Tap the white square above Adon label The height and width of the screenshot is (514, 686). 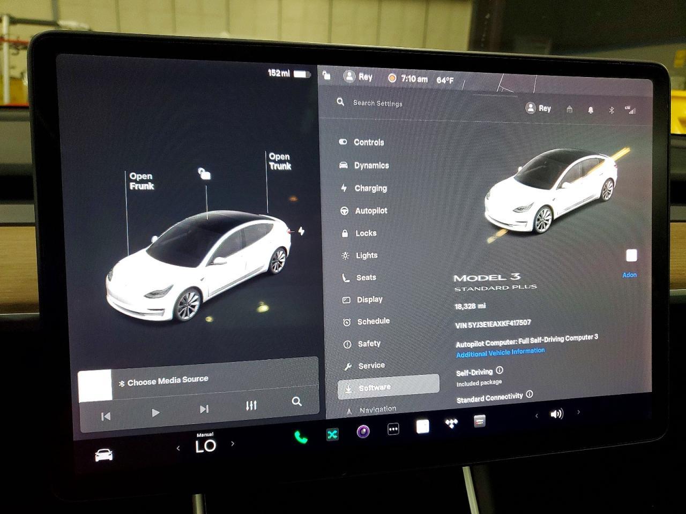(631, 255)
